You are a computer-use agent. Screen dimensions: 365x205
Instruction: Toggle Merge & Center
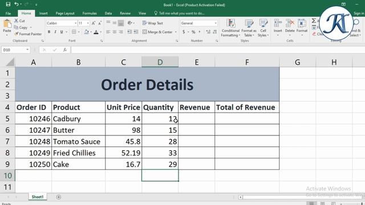157,32
